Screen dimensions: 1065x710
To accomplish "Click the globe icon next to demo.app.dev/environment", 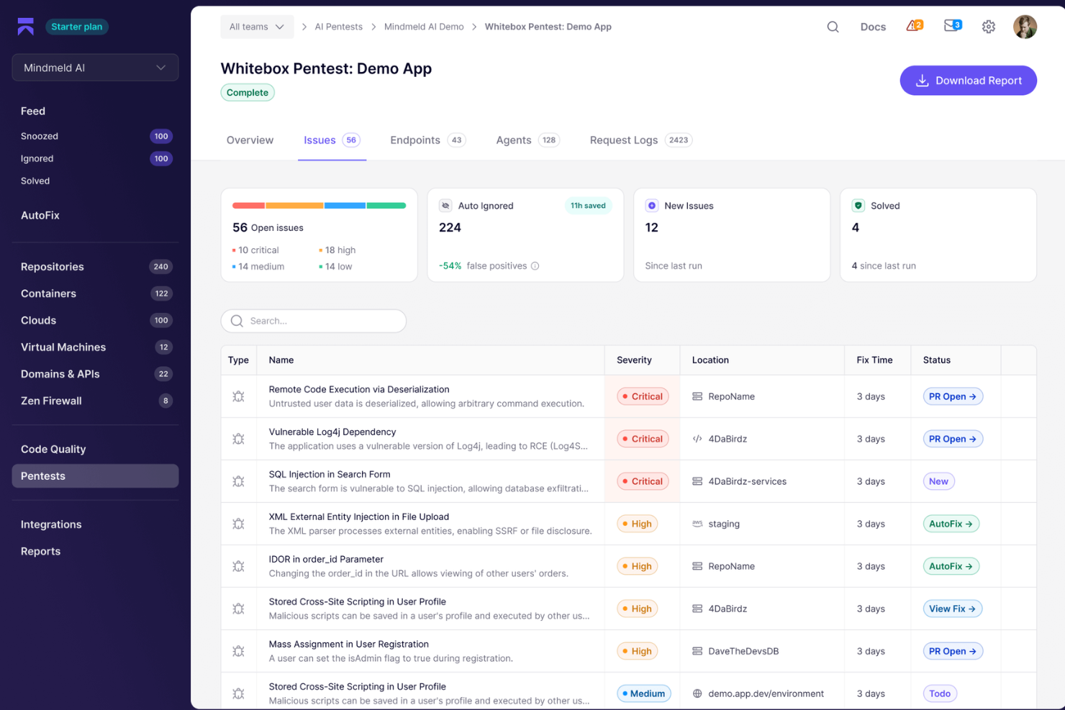I will 697,693.
